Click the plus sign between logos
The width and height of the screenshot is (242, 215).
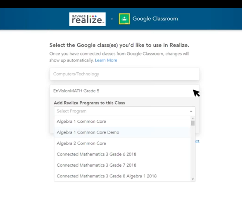[x=112, y=19]
